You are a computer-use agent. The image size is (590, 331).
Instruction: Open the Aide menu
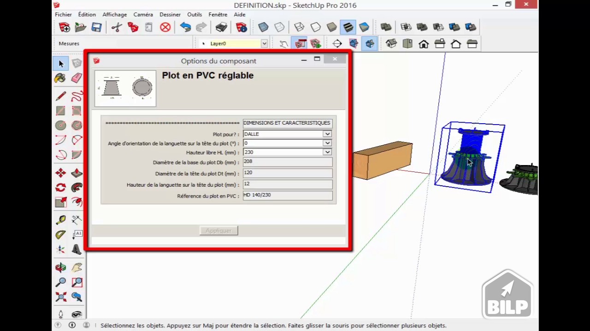tap(239, 15)
